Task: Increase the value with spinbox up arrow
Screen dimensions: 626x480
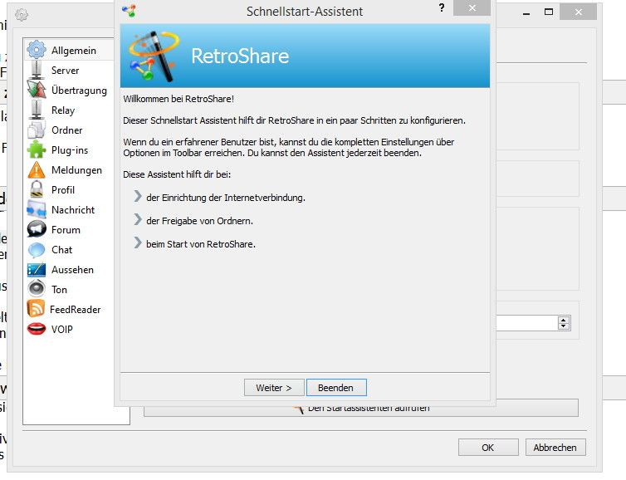Action: pos(564,320)
